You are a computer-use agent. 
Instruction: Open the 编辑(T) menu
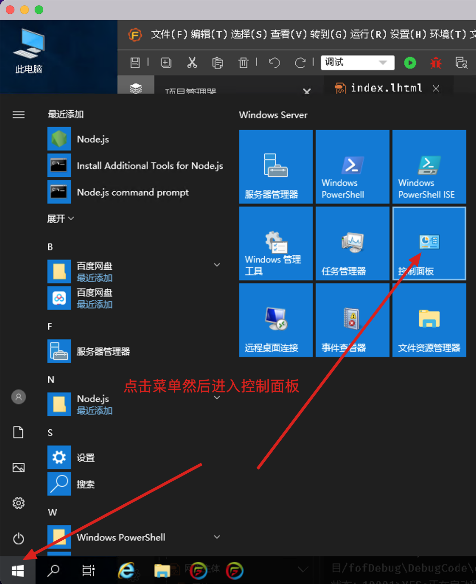[x=209, y=35]
